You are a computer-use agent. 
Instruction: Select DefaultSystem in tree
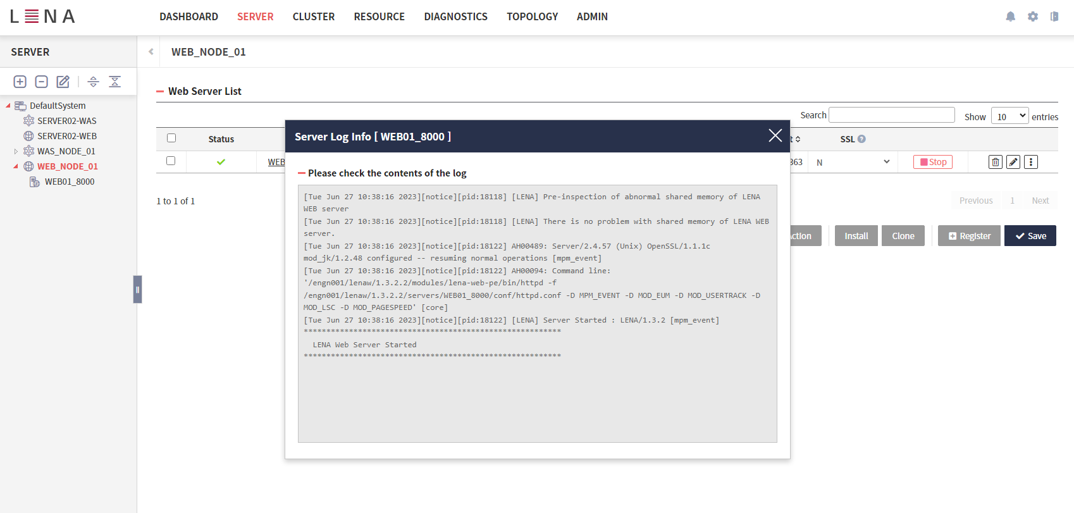[58, 106]
